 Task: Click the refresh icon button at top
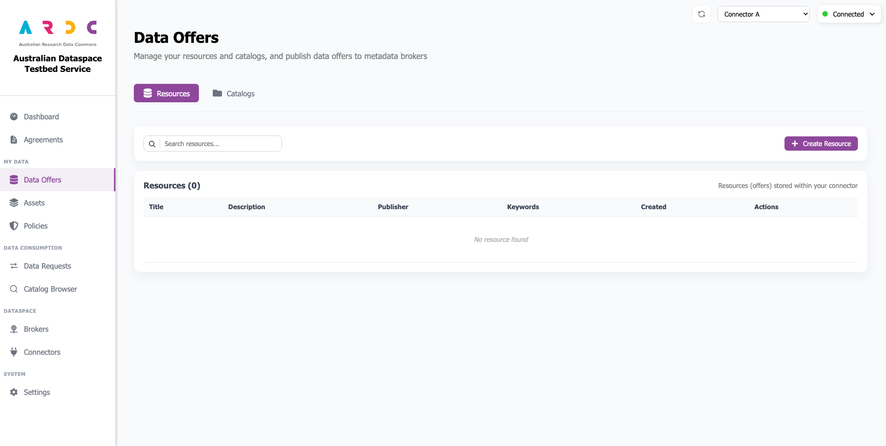701,14
